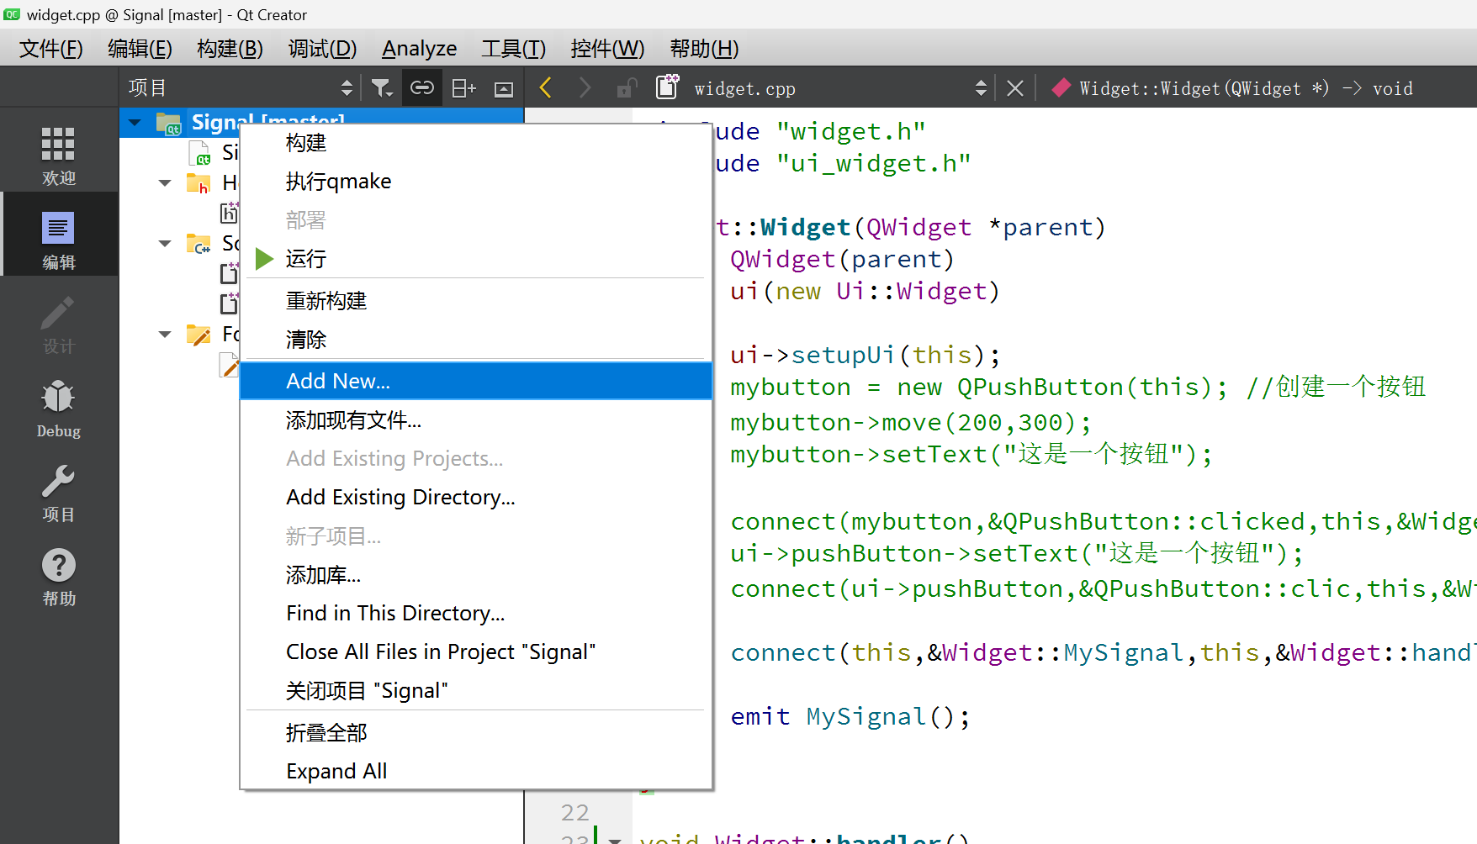This screenshot has height=844, width=1477.
Task: Click the split panel icon
Action: (x=463, y=87)
